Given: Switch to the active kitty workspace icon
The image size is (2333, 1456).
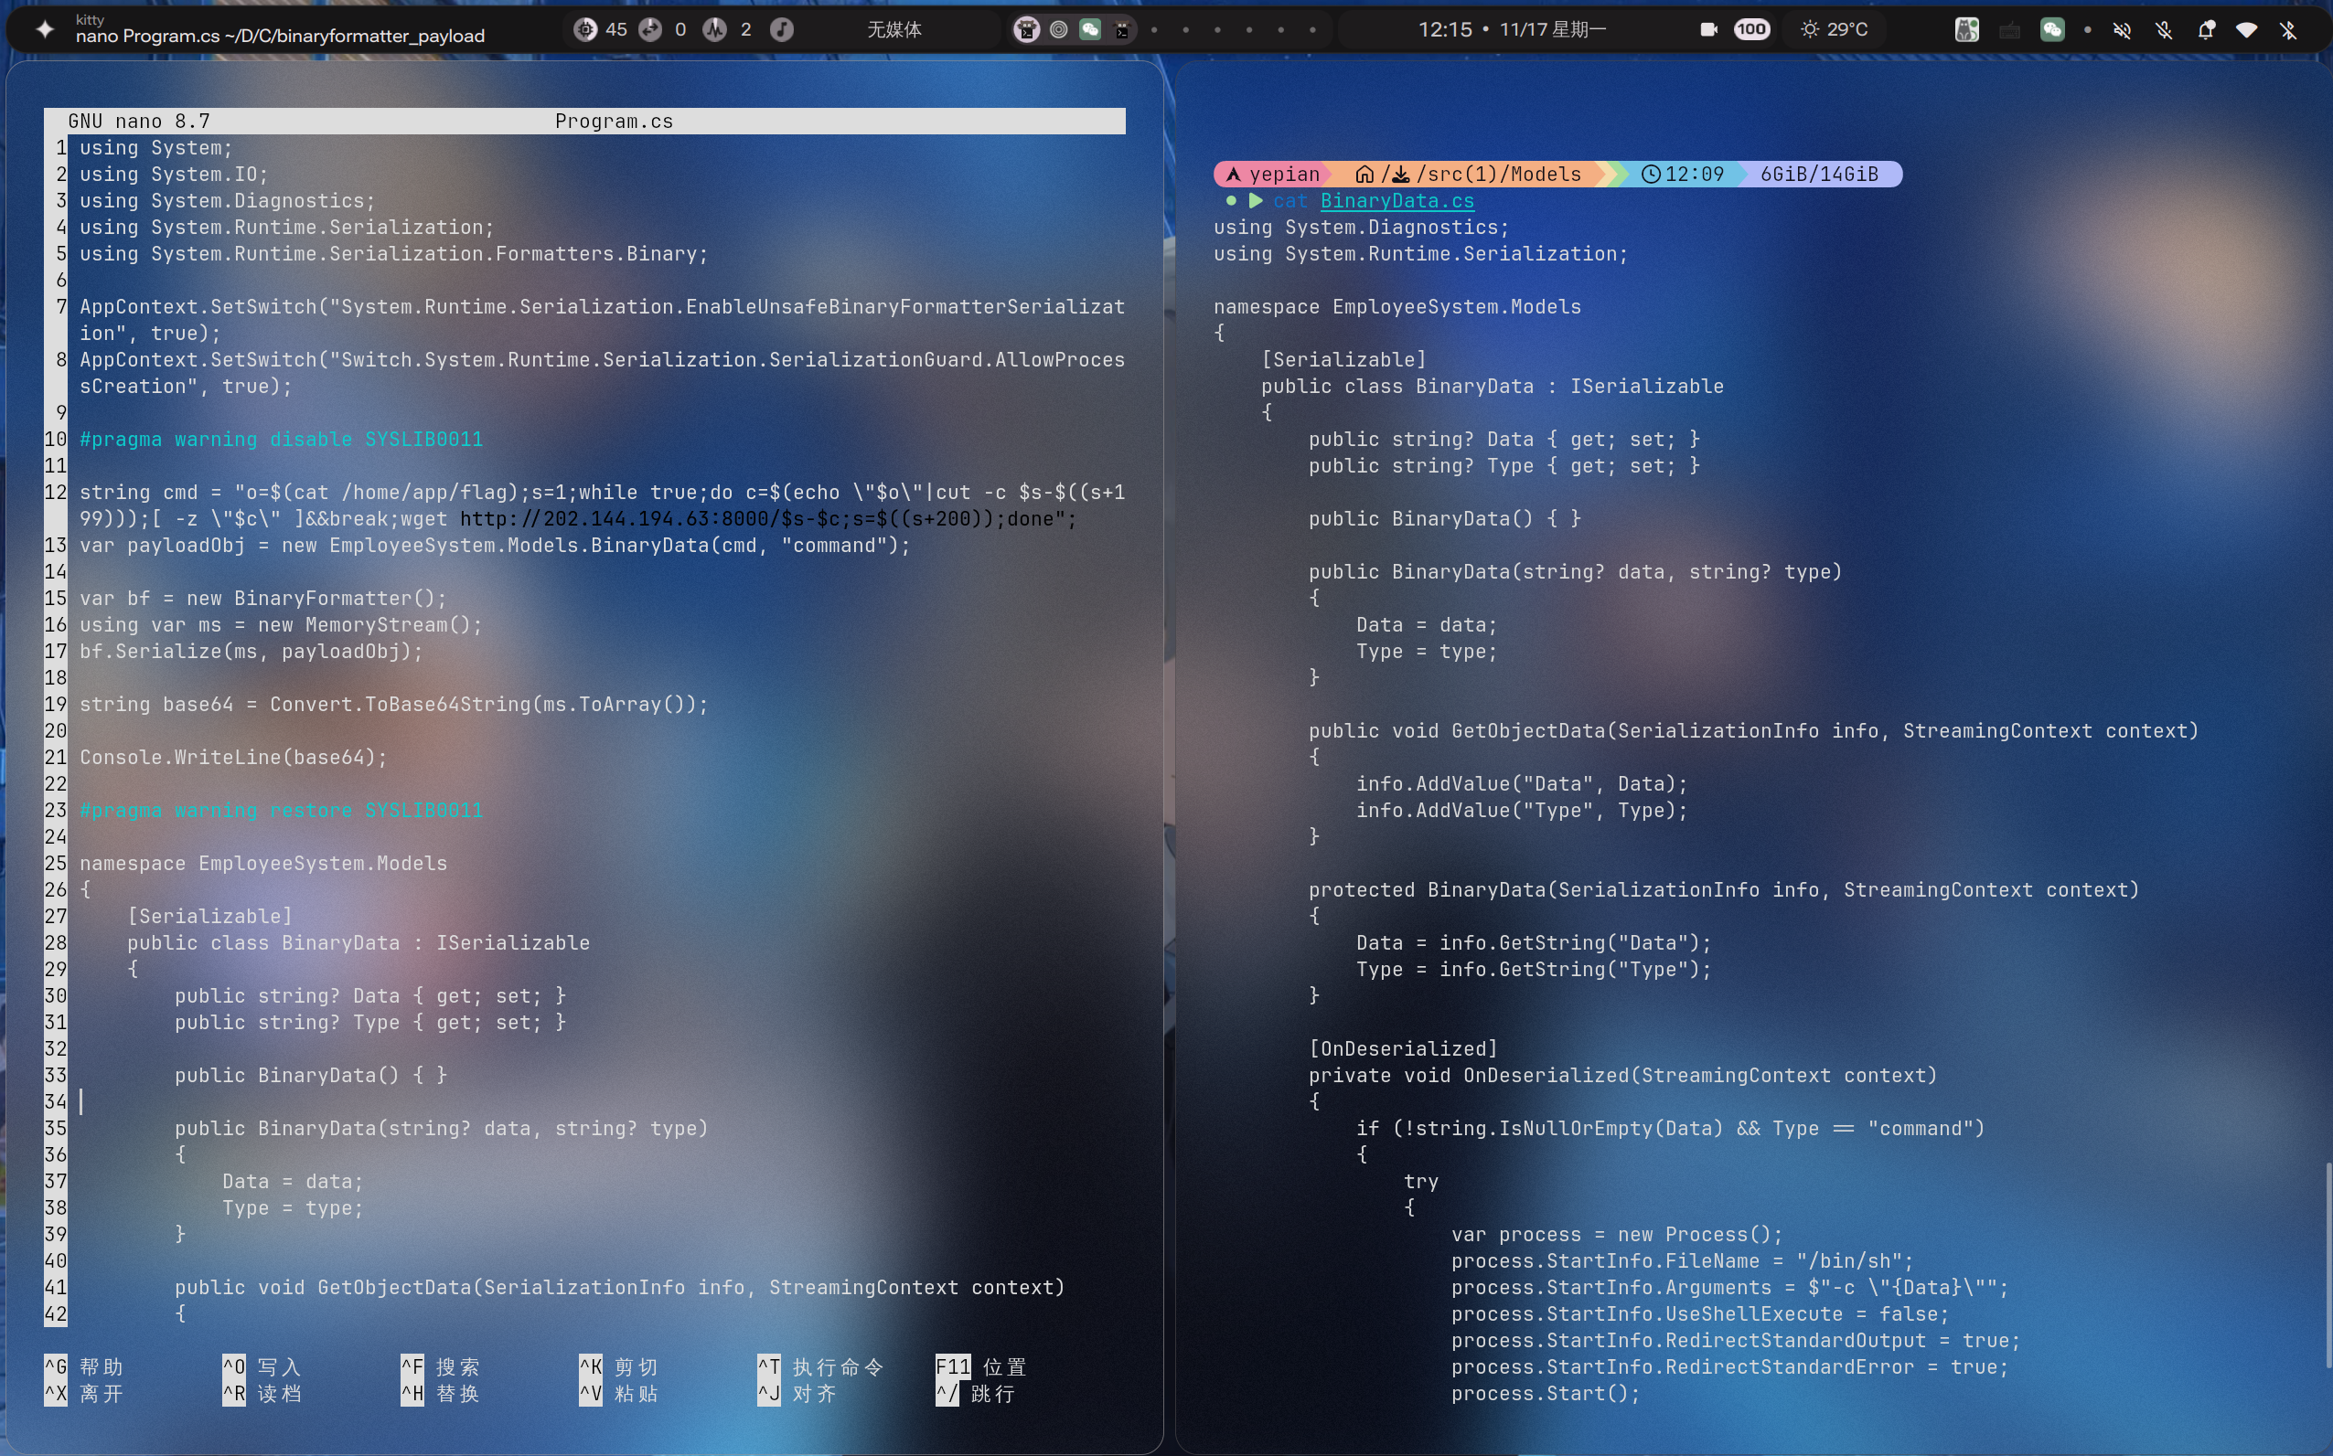Looking at the screenshot, I should coord(1027,30).
